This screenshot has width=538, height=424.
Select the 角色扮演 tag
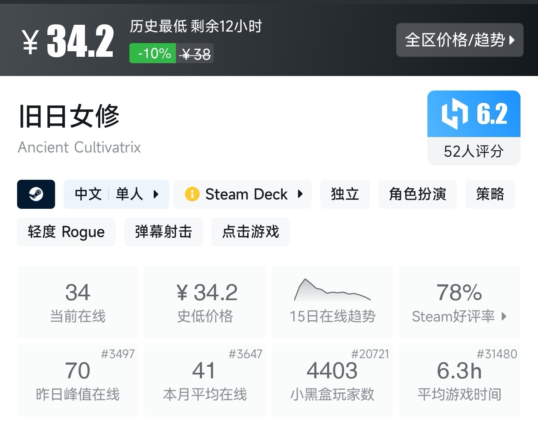pyautogui.click(x=418, y=194)
